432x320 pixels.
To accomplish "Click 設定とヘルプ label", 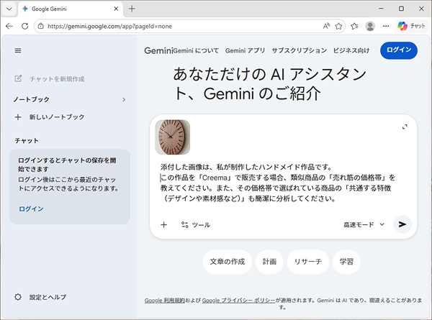I will coord(48,297).
